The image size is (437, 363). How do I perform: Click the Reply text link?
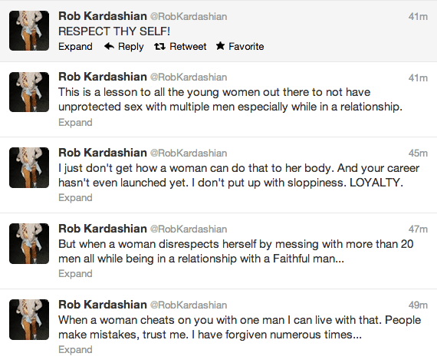[130, 47]
